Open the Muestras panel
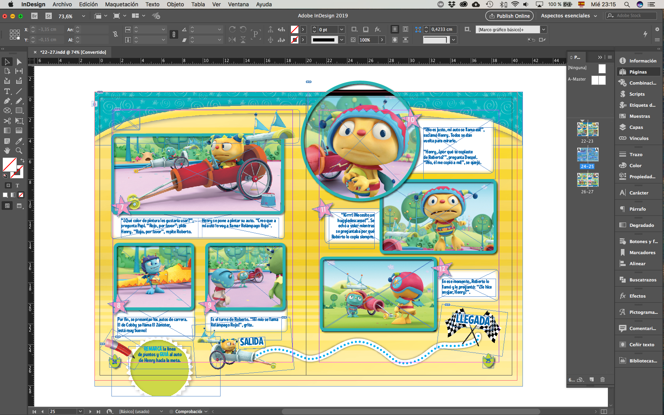This screenshot has height=415, width=664. (x=638, y=116)
